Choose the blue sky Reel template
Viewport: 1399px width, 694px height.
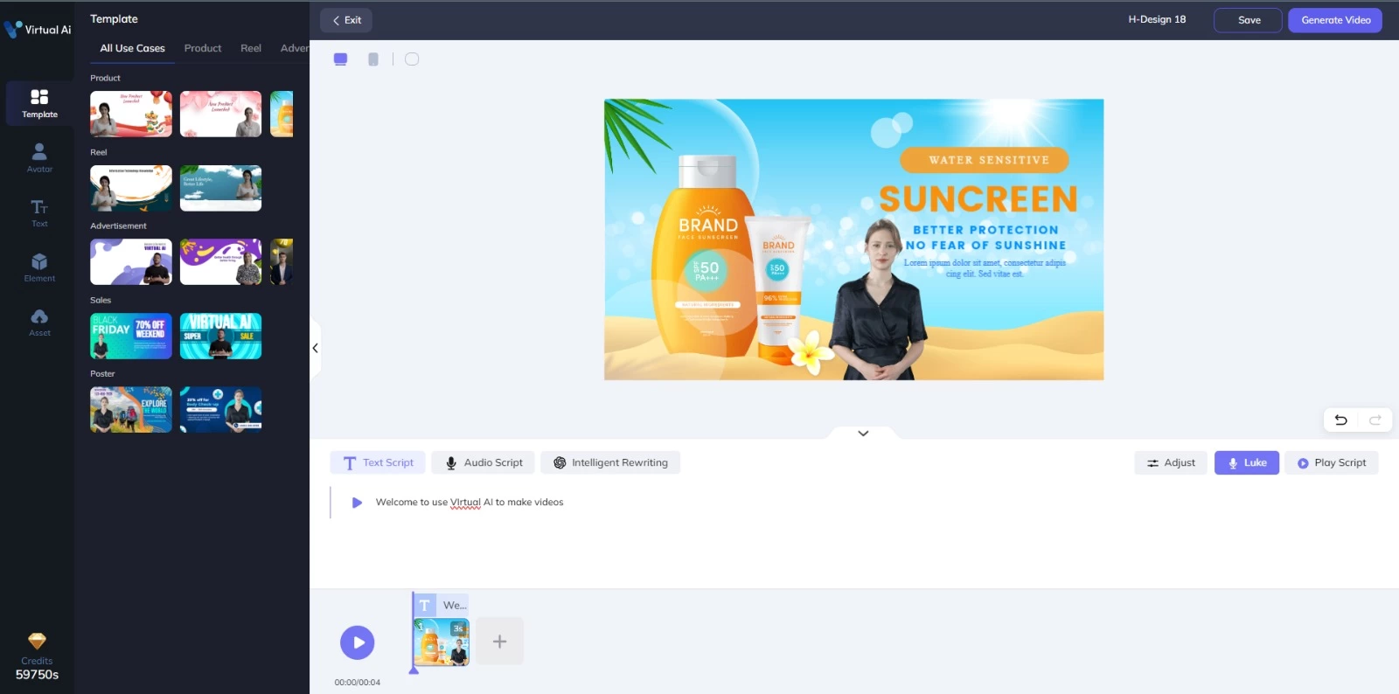pyautogui.click(x=220, y=188)
